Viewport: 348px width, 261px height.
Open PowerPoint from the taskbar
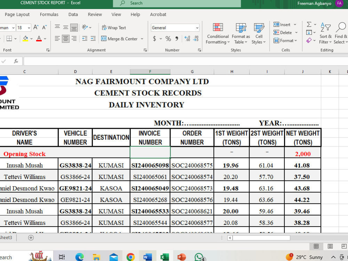182,257
